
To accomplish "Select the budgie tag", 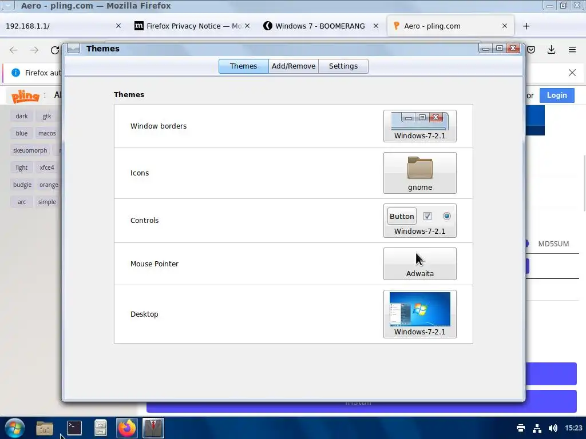I will [22, 185].
